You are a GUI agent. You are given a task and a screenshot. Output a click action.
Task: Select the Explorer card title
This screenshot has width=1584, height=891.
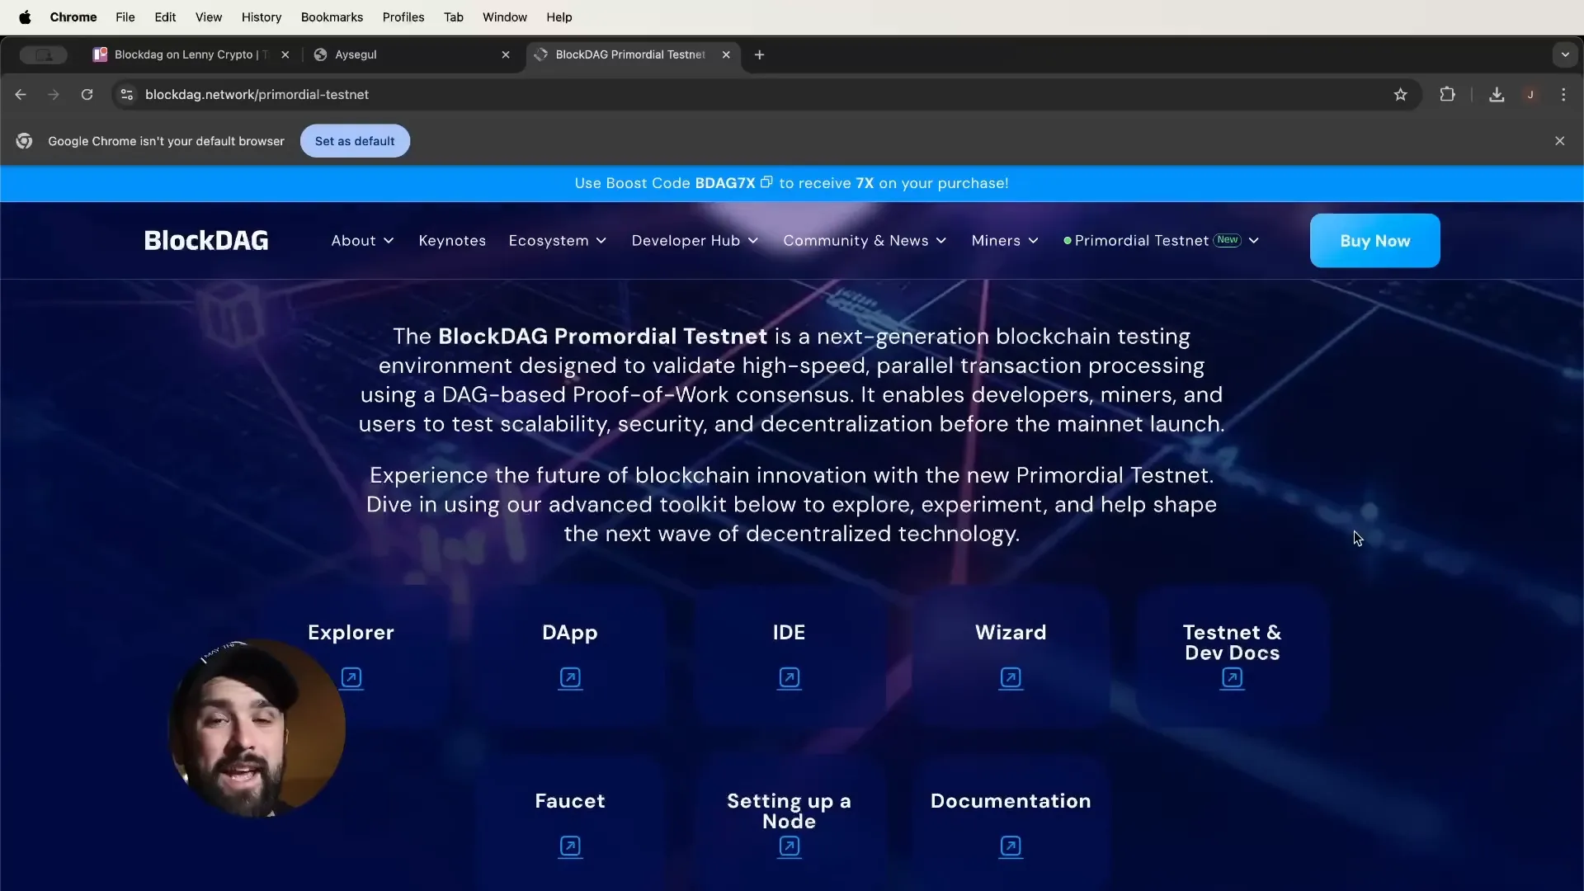click(x=351, y=633)
